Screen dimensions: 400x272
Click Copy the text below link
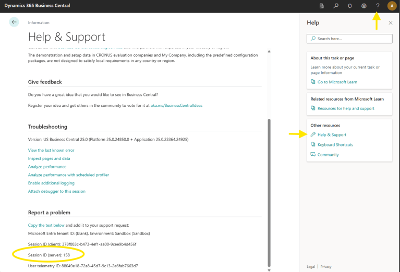point(46,225)
